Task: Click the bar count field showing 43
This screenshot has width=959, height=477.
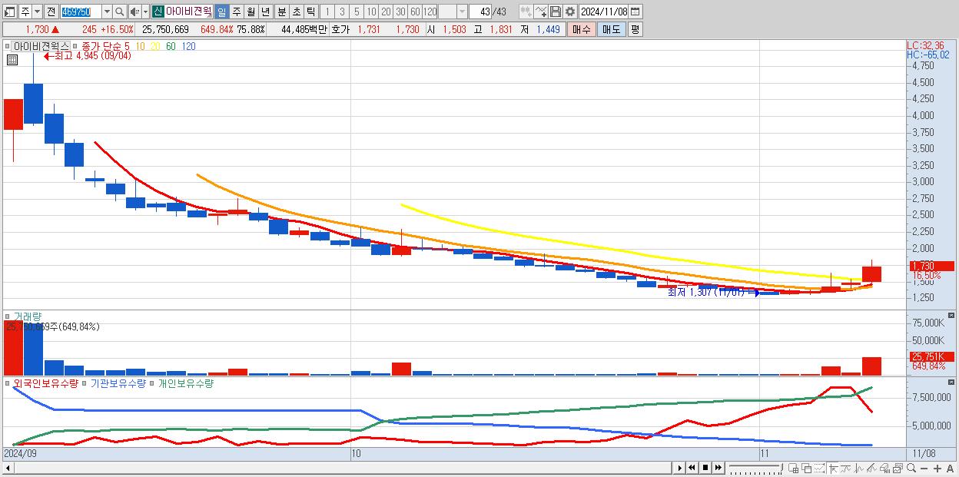Action: (481, 12)
